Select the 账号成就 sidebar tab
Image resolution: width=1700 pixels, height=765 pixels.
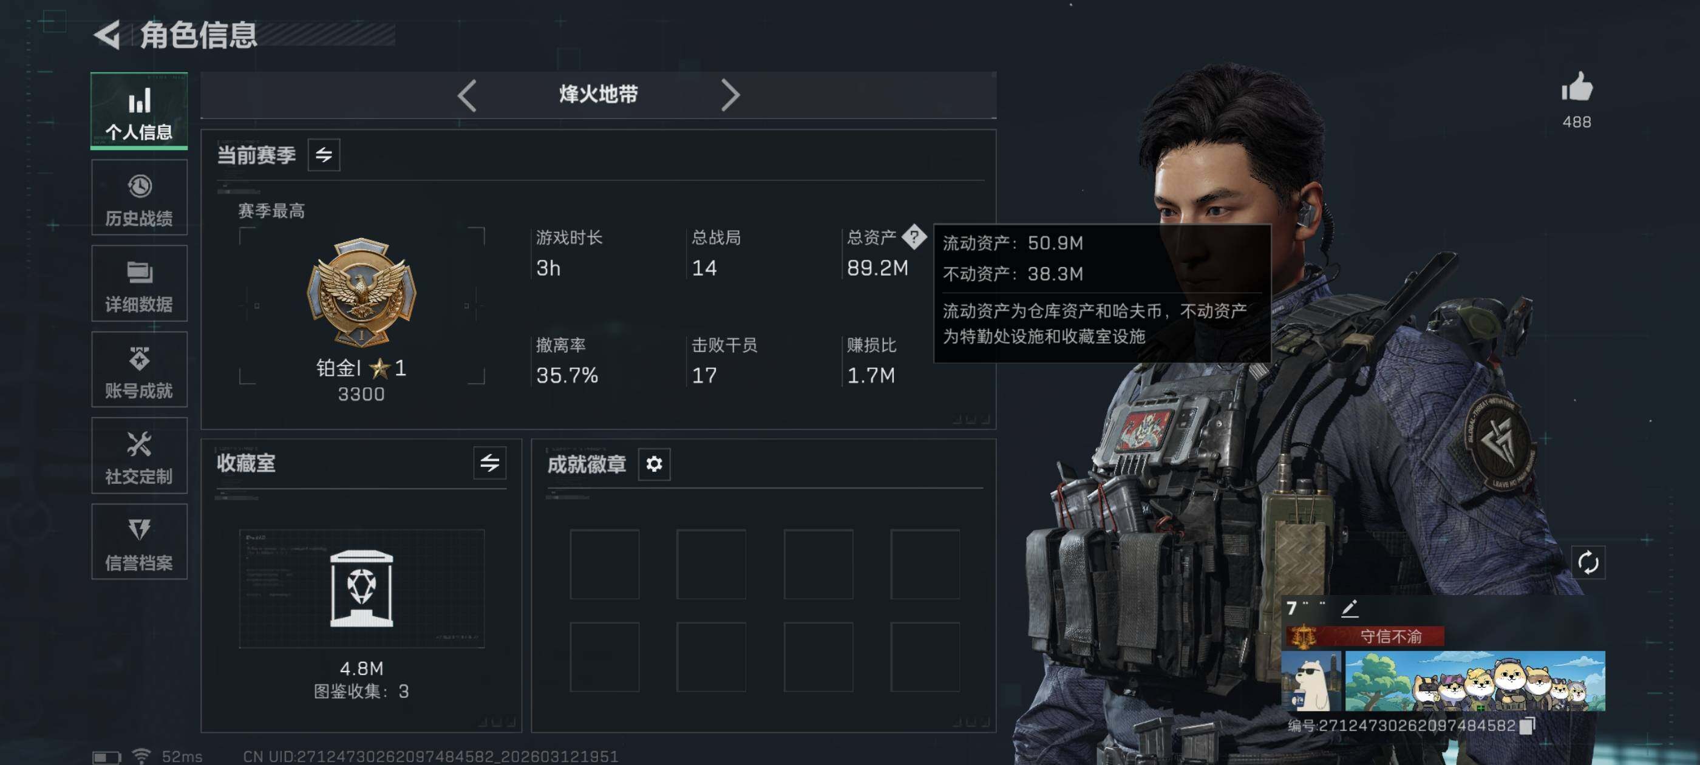click(139, 370)
